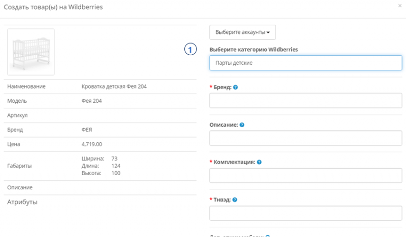Image resolution: width=406 pixels, height=237 pixels.
Task: Click the product name Кроватка детская Фея 204
Action: [114, 87]
